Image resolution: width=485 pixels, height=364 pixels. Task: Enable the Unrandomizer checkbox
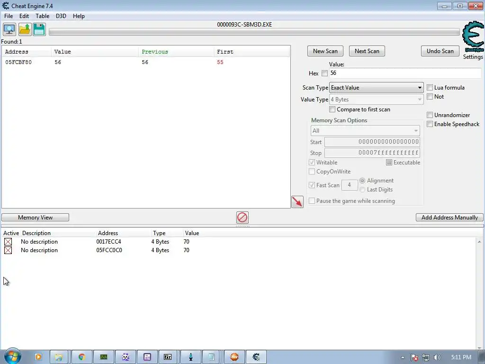pyautogui.click(x=430, y=115)
